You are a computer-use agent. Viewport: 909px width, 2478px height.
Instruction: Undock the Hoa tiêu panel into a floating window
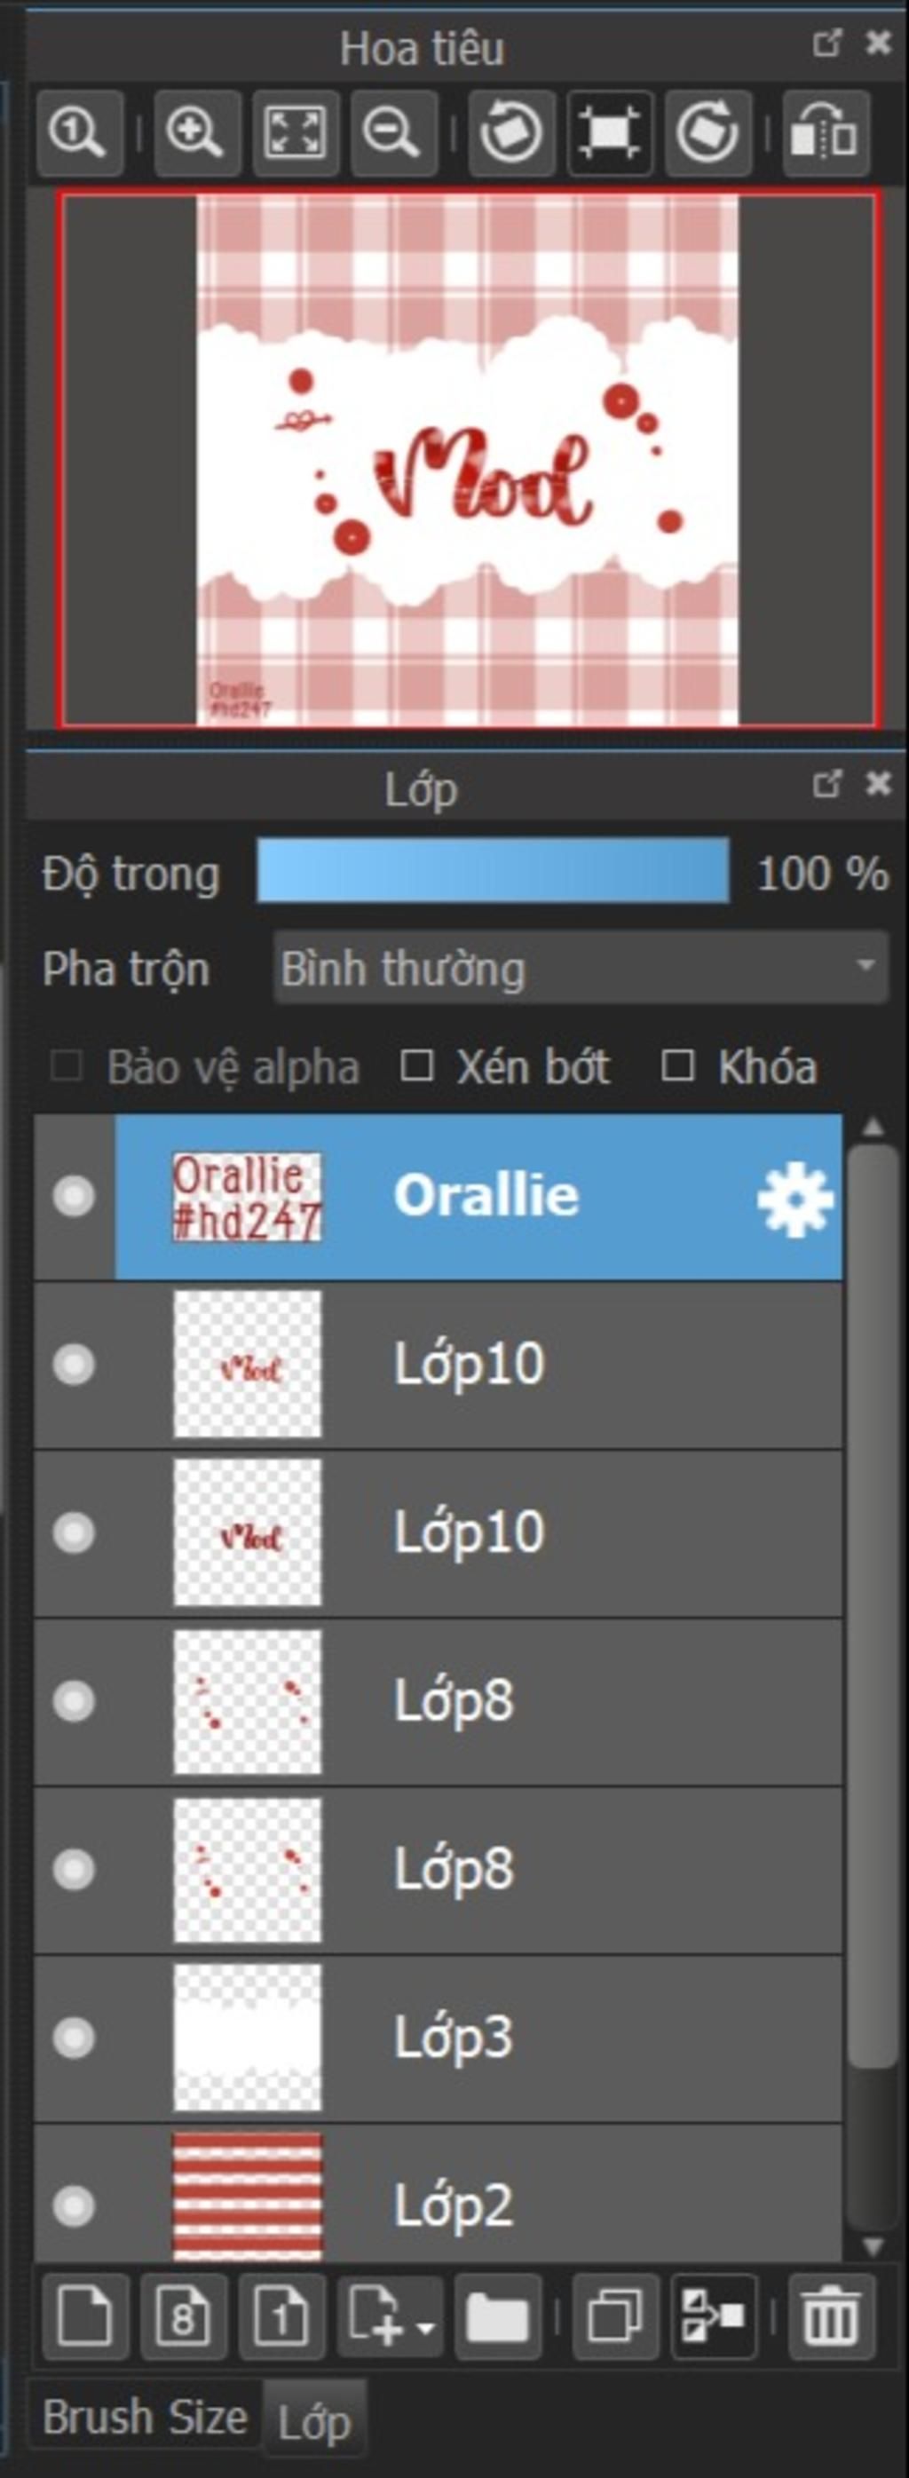(x=826, y=44)
